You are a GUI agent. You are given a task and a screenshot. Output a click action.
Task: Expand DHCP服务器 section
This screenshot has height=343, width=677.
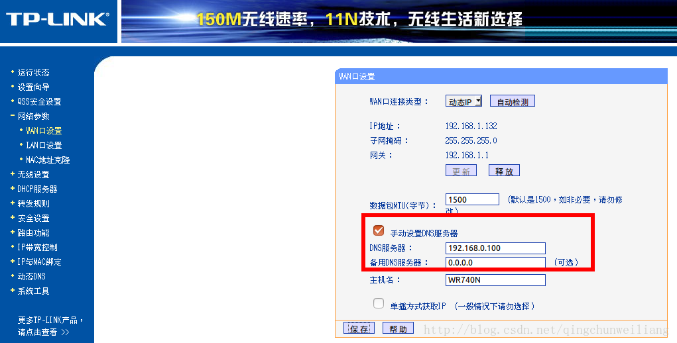click(x=37, y=189)
